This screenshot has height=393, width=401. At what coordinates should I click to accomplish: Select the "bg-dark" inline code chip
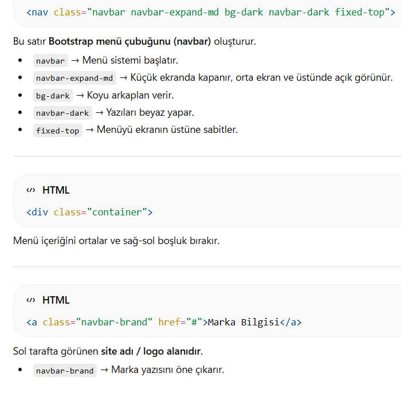pos(53,96)
